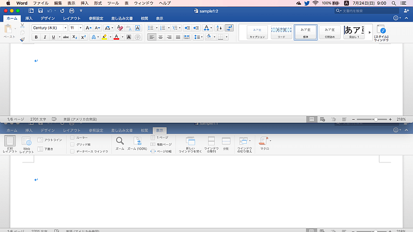The image size is (413, 232).
Task: Open the Insert tab in top window
Action: [x=29, y=19]
